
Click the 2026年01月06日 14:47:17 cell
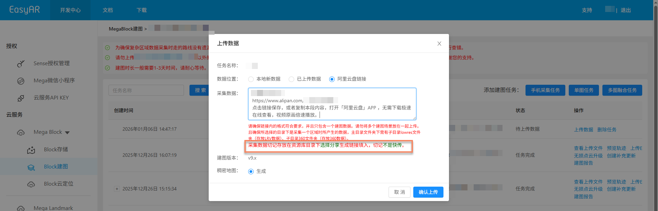(x=150, y=129)
